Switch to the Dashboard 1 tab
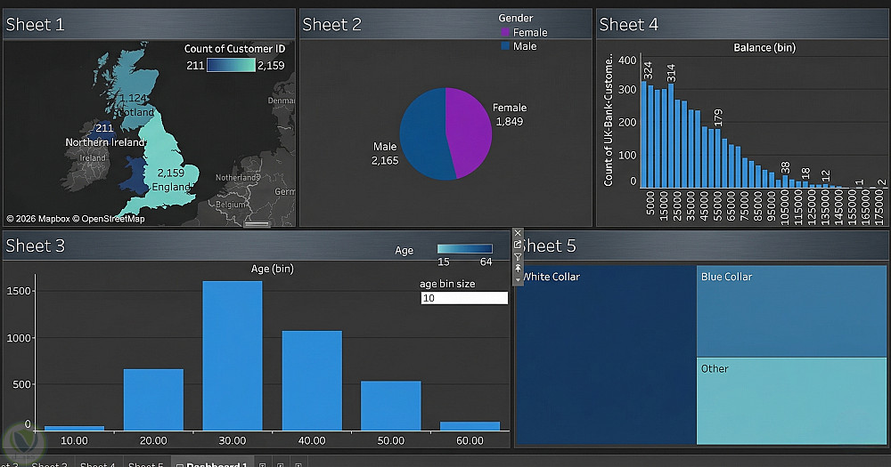Screen dimensions: 891x467 (x=211, y=463)
